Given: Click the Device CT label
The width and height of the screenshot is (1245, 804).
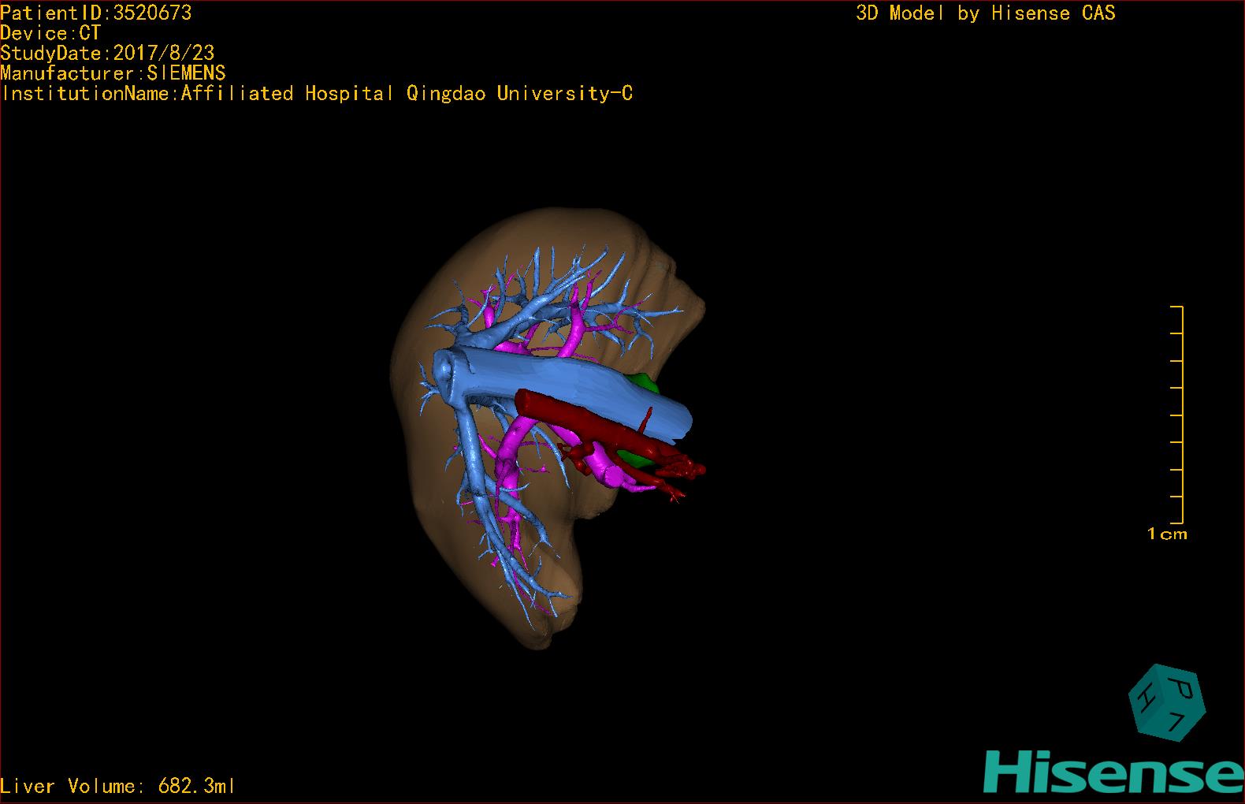Looking at the screenshot, I should point(50,33).
